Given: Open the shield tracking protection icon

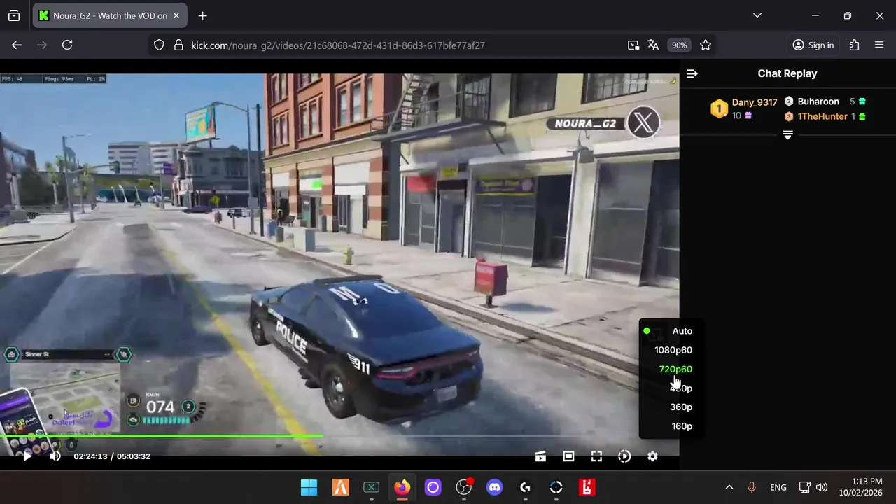Looking at the screenshot, I should click(x=159, y=45).
